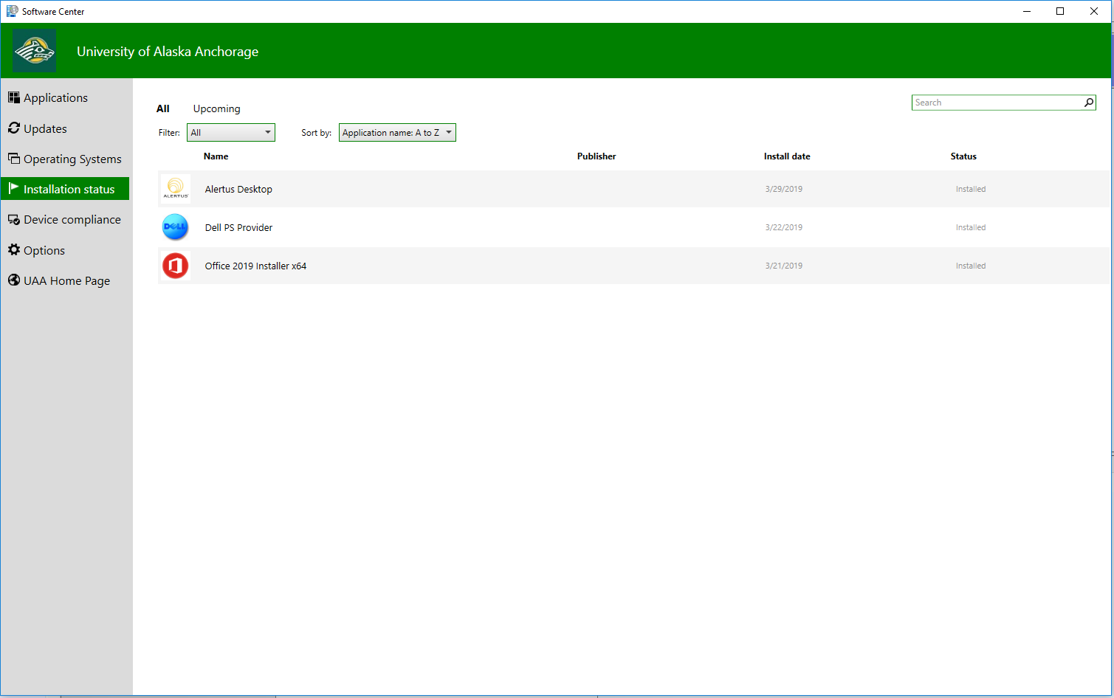Click the search magnifier icon
Viewport: 1114px width, 698px height.
click(x=1088, y=103)
